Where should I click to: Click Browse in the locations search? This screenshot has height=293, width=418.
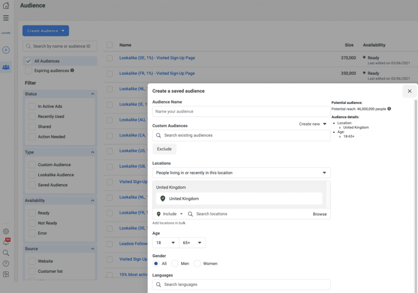click(319, 214)
